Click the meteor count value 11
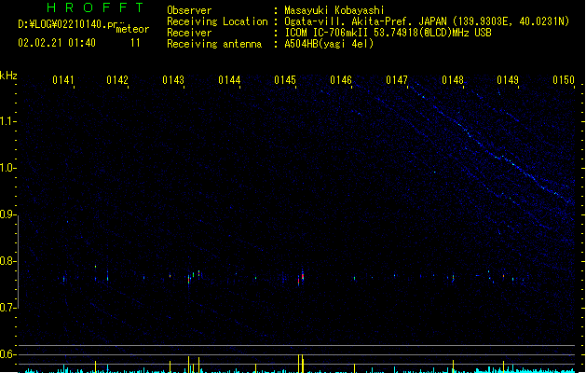Screen dimensions: 586x373 click(135, 43)
